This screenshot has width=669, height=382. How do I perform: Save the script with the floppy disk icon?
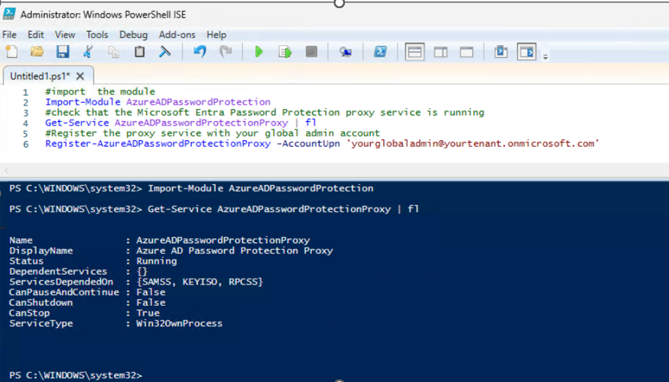coord(62,51)
